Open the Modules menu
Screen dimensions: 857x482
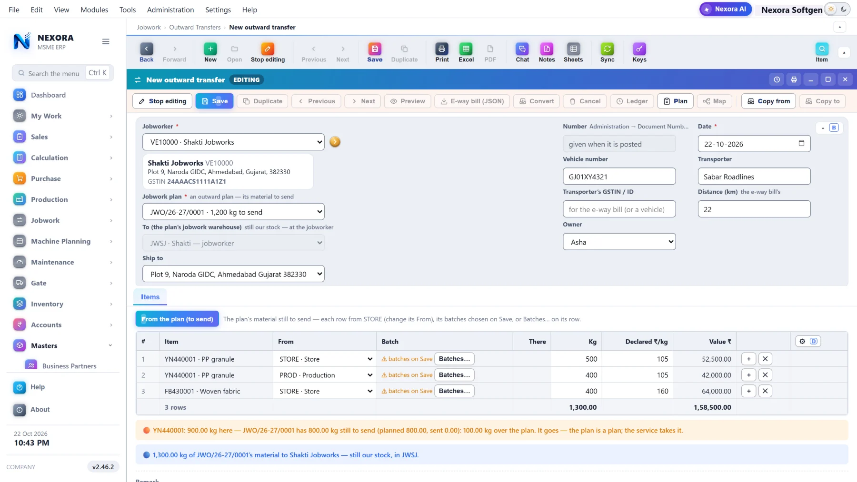tap(94, 10)
